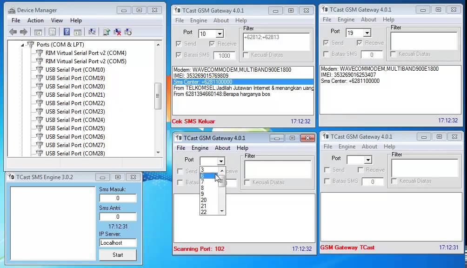The image size is (467, 268).
Task: Click the Forward arrow in Device Manager toolbar
Action: coord(24,32)
